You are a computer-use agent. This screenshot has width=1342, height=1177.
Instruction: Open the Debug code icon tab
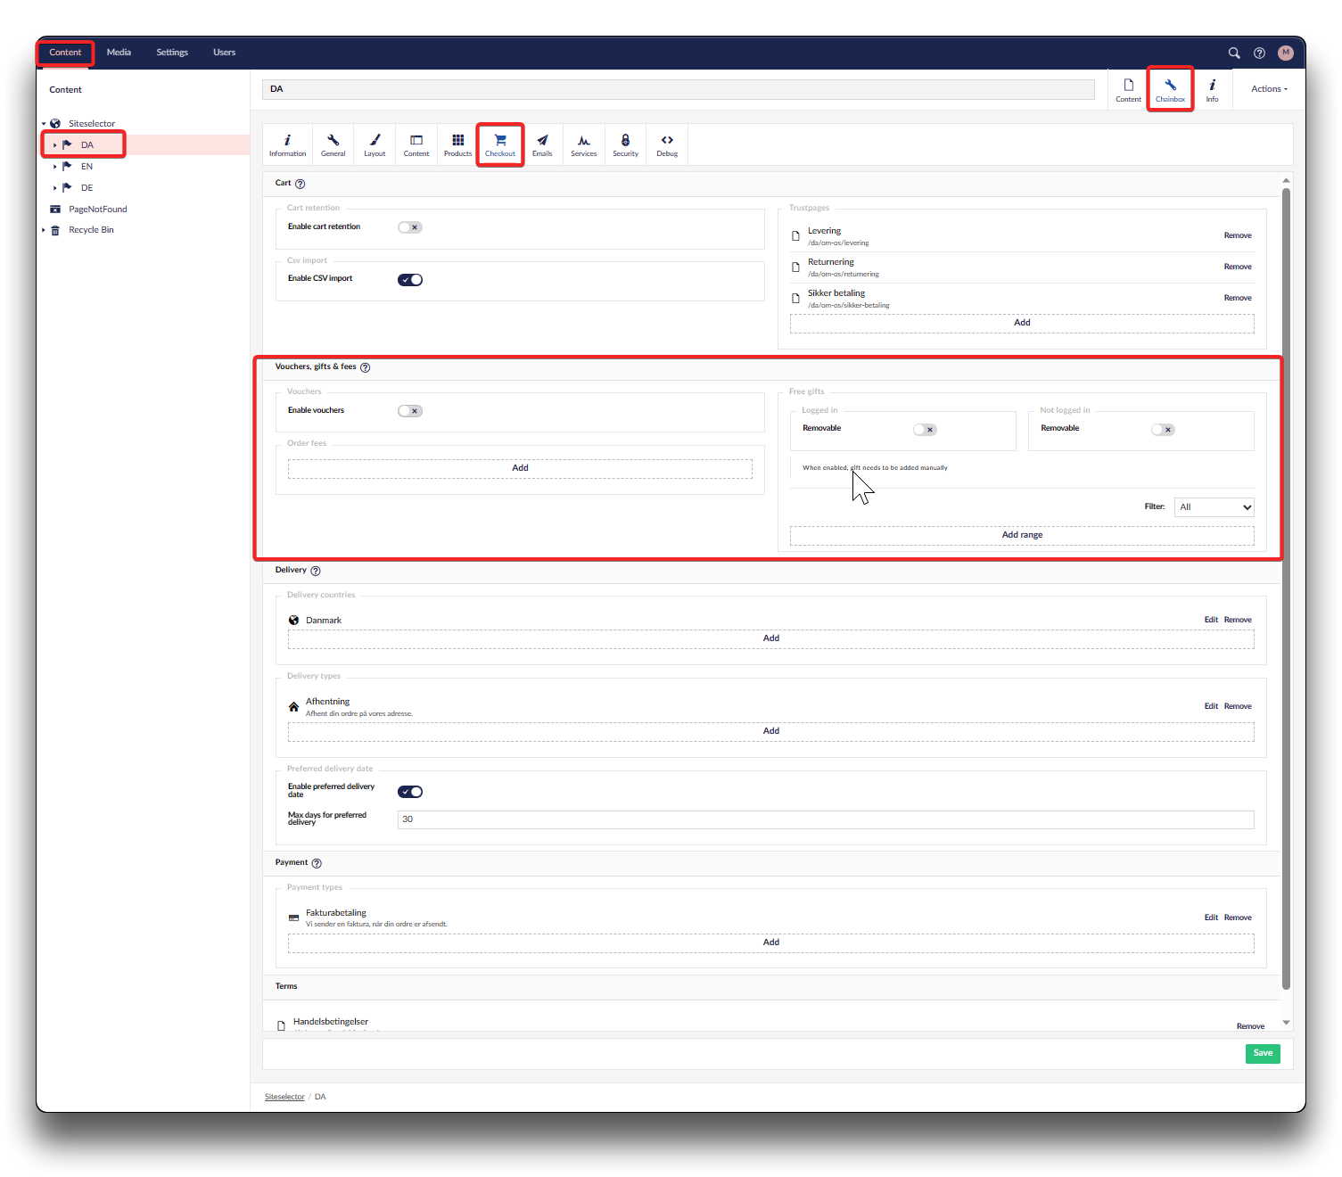click(x=667, y=144)
